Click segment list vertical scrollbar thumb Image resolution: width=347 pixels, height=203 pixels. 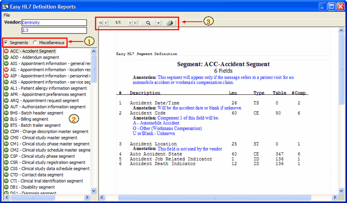pos(94,68)
